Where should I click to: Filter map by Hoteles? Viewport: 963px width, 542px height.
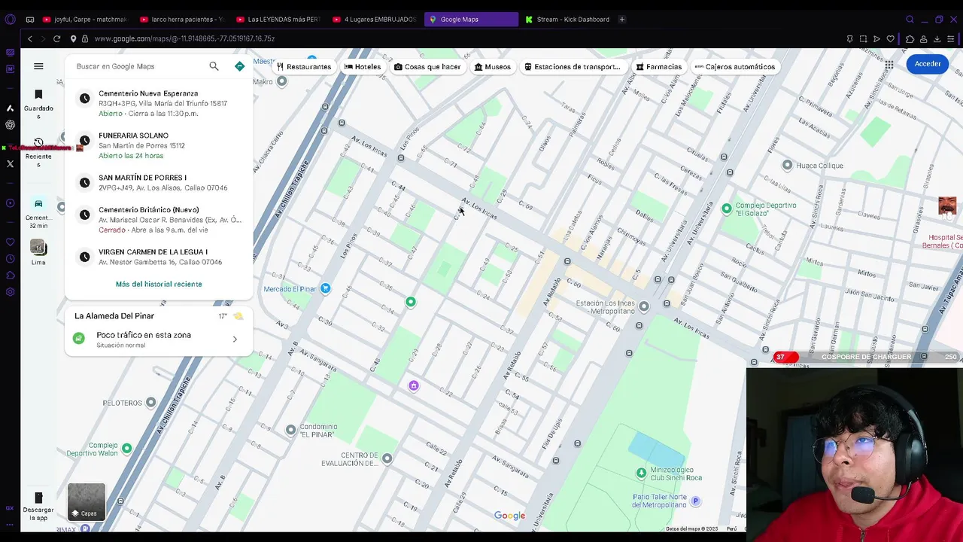click(363, 66)
